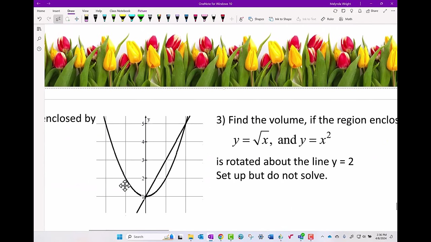Switch to the Class Notebook tab
The image size is (431, 242).
120,11
